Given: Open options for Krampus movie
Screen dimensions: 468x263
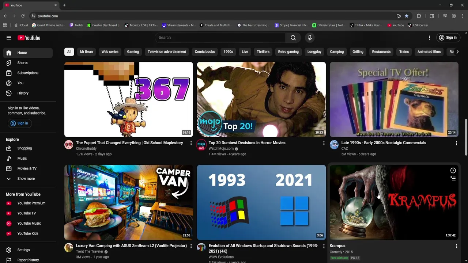Looking at the screenshot, I should point(456,246).
